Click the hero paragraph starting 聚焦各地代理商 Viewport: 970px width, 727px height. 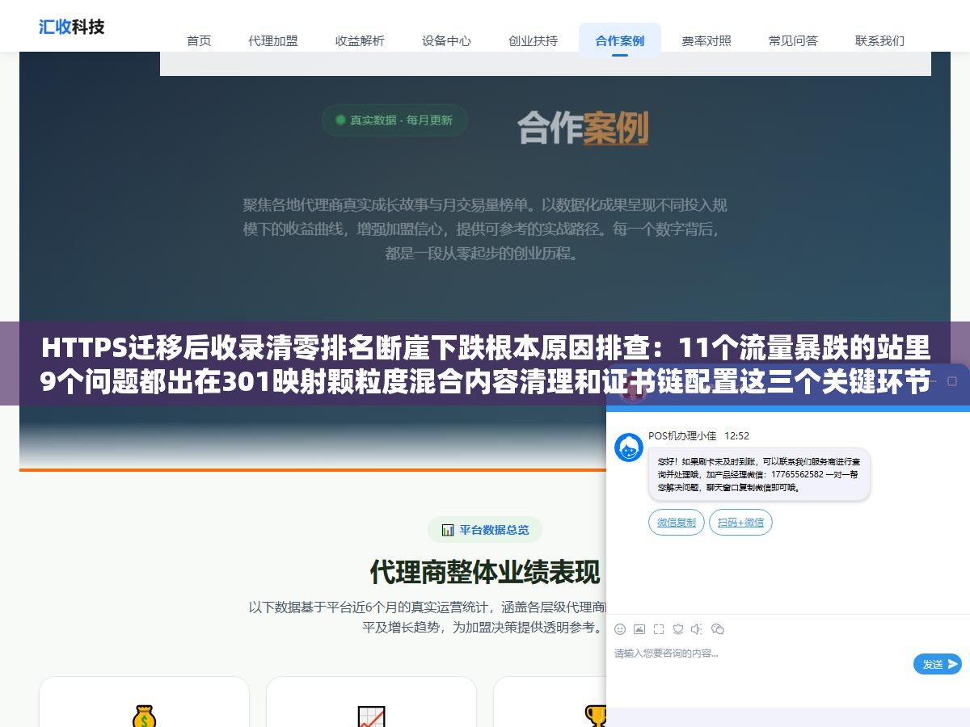[485, 229]
